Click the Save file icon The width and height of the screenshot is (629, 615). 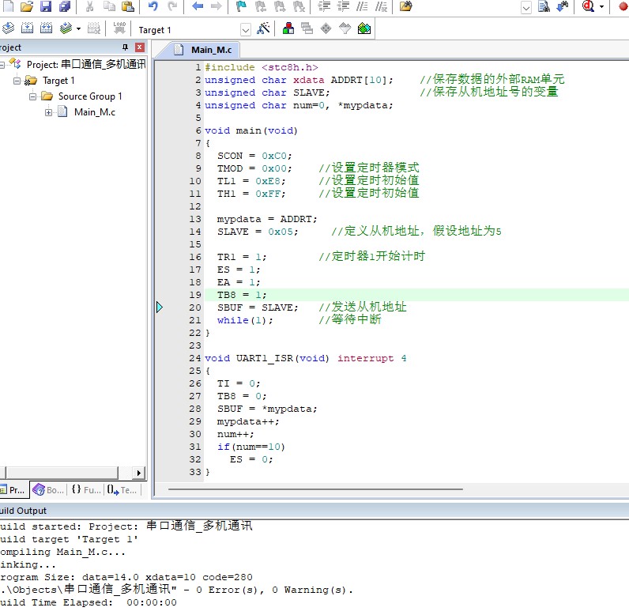pos(46,6)
